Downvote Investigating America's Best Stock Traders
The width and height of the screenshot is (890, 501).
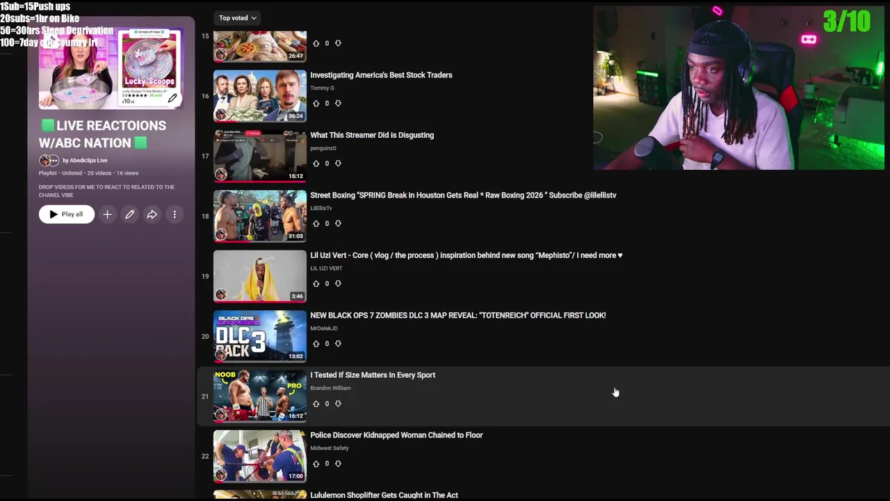point(338,103)
